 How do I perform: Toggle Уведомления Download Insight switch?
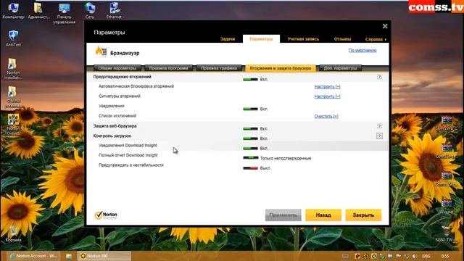[250, 148]
